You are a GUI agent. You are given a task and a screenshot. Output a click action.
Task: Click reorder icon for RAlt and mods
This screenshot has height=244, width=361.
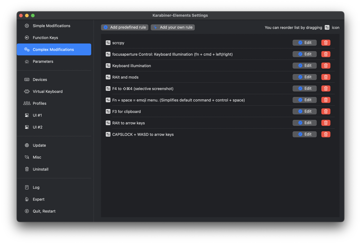pos(108,77)
